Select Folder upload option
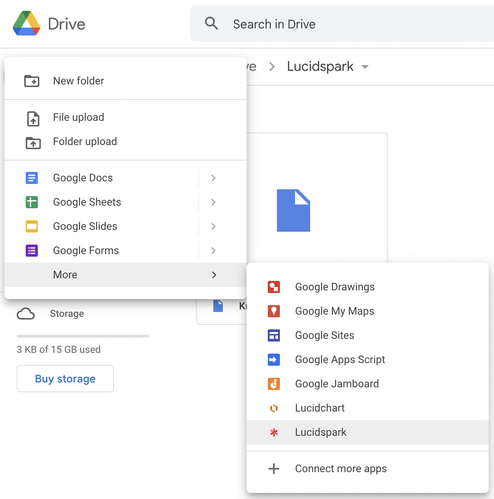Viewport: 494px width, 499px height. pos(126,142)
